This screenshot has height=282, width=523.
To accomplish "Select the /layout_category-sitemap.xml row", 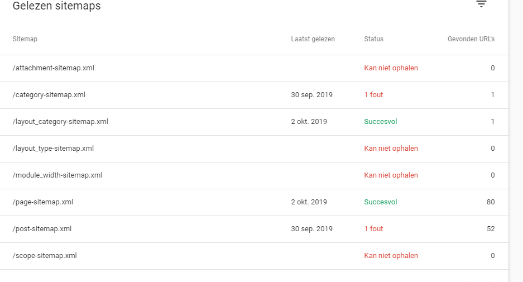I will tap(254, 122).
